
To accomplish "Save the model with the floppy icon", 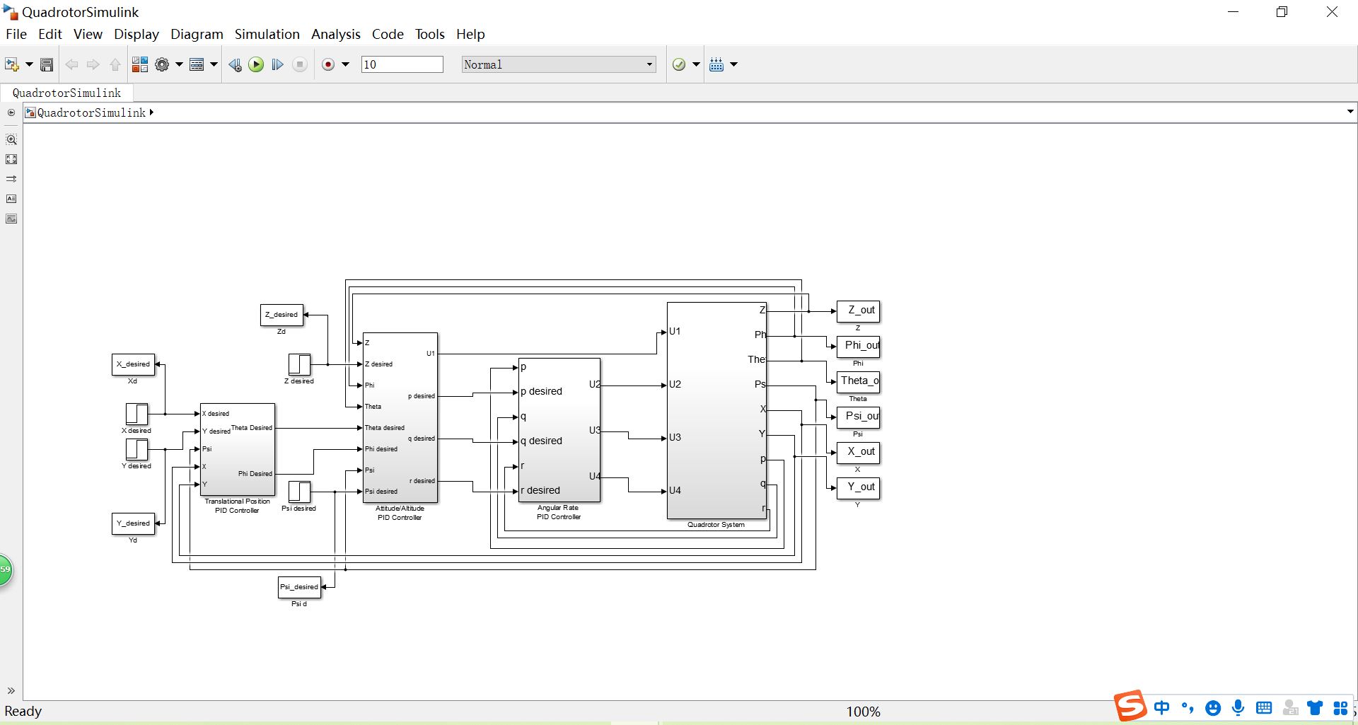I will click(x=47, y=65).
